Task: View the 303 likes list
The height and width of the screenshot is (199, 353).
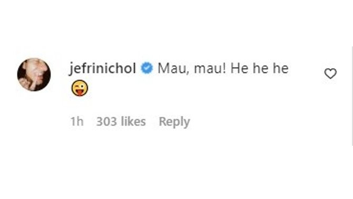Action: coord(121,121)
